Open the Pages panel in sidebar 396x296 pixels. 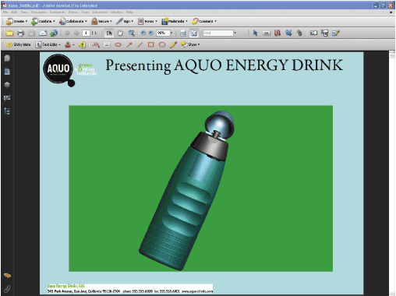coord(7,58)
